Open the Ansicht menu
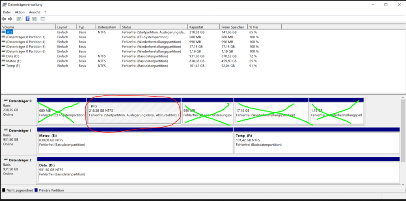 coord(35,12)
